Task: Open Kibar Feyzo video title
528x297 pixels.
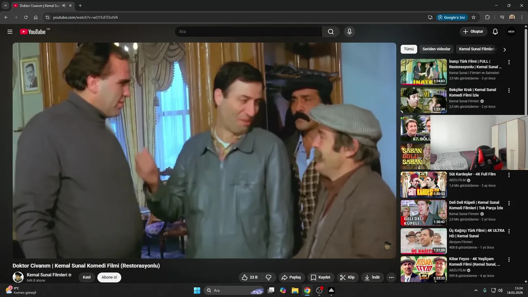Action: click(x=475, y=262)
